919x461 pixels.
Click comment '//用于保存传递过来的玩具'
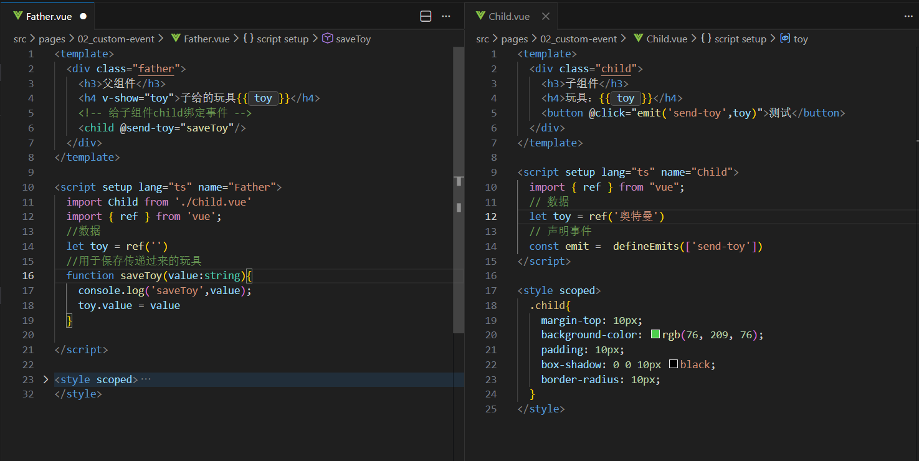134,261
